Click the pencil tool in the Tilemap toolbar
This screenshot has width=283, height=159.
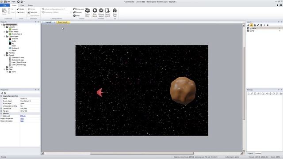pos(252,94)
